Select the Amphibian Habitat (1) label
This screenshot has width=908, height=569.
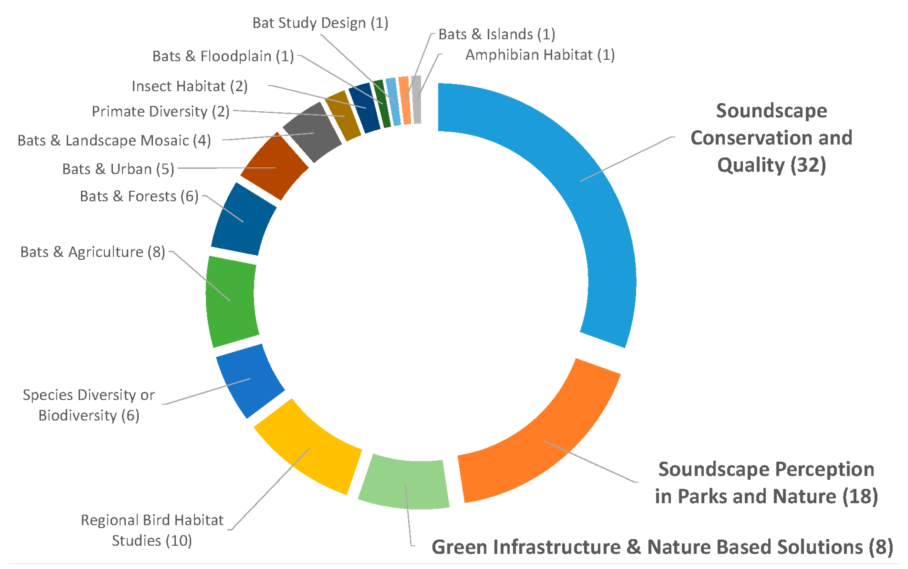pyautogui.click(x=540, y=55)
